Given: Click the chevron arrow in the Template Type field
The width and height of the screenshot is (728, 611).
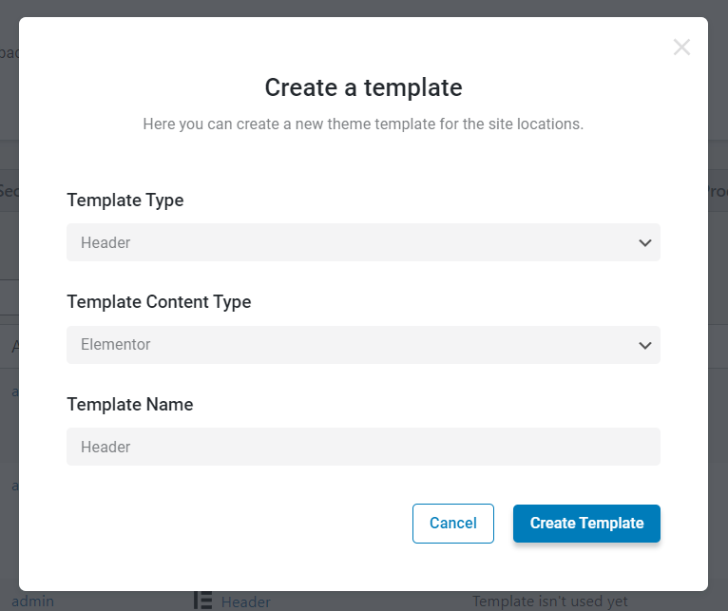Looking at the screenshot, I should [x=645, y=243].
